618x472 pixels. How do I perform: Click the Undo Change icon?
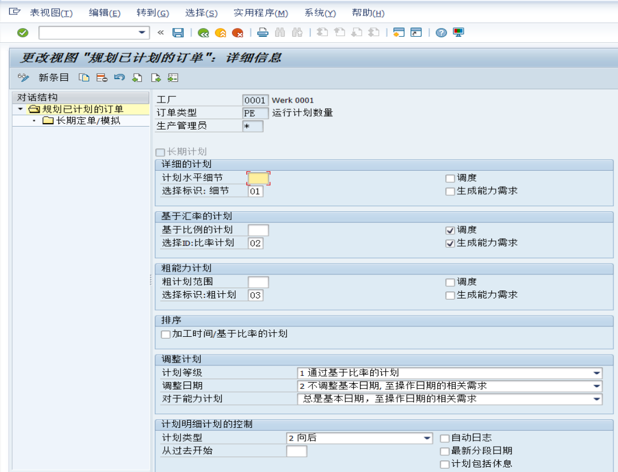(119, 77)
